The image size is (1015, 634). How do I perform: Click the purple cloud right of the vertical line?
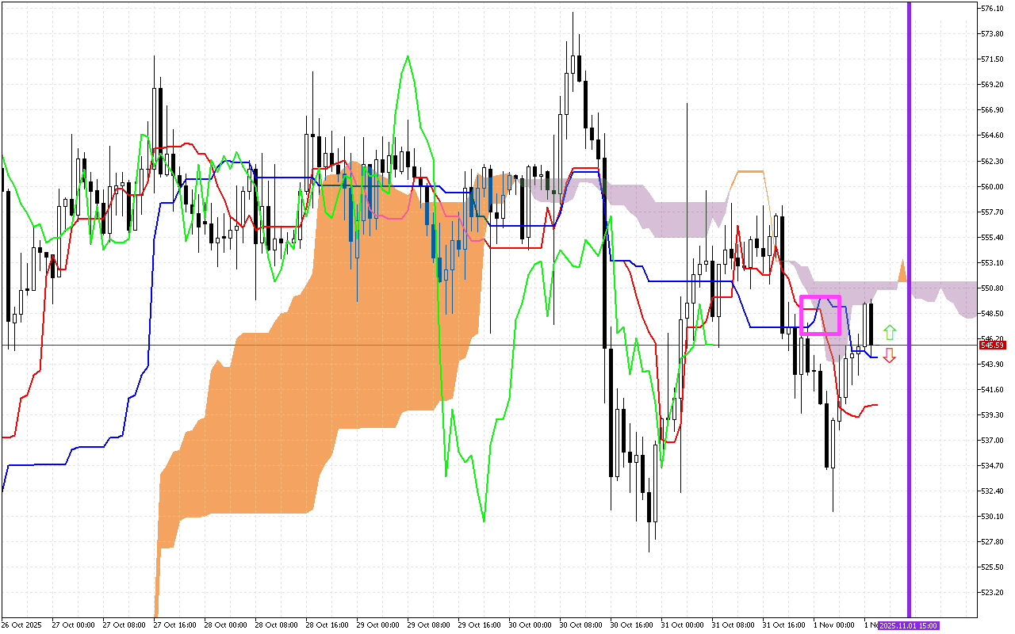click(x=944, y=293)
